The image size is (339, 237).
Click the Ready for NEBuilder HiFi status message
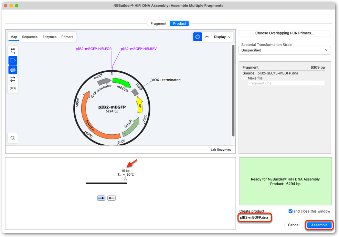285,182
